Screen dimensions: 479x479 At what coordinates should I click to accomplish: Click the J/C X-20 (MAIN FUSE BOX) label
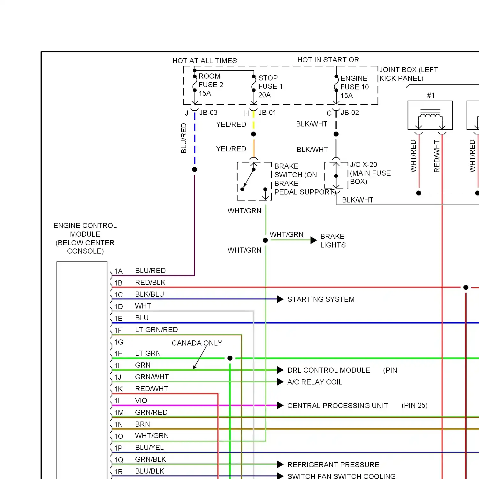(x=370, y=173)
